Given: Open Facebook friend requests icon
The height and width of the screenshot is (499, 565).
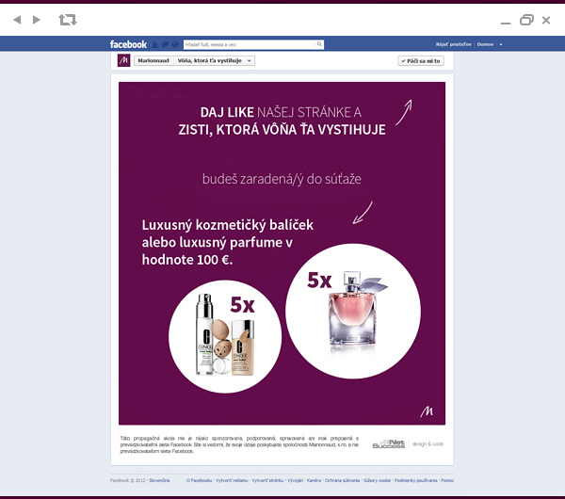Looking at the screenshot, I should click(154, 44).
